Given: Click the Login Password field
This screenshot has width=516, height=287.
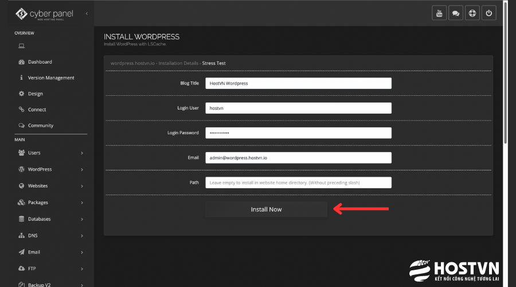Looking at the screenshot, I should coord(299,133).
